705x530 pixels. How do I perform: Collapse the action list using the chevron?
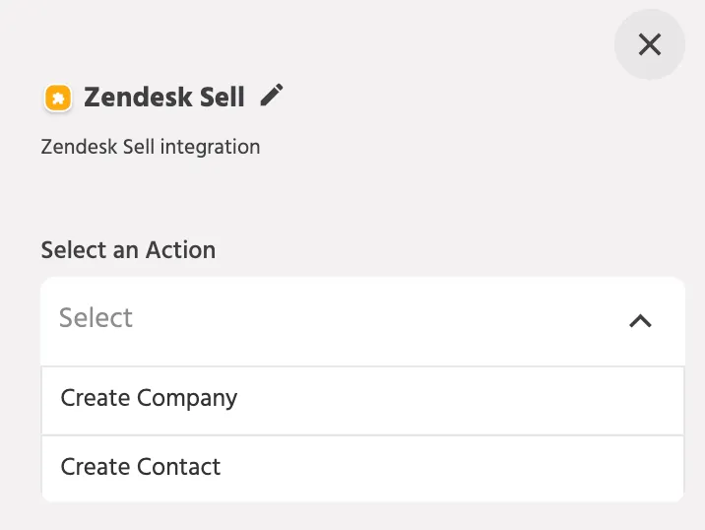point(640,321)
